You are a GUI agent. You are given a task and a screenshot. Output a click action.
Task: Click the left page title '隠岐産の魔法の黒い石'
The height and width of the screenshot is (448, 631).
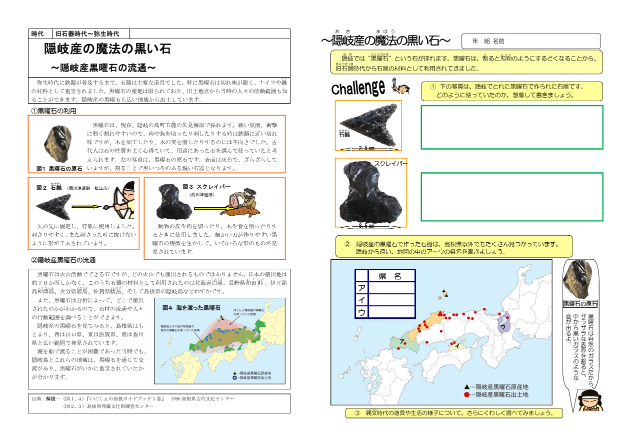tap(107, 49)
